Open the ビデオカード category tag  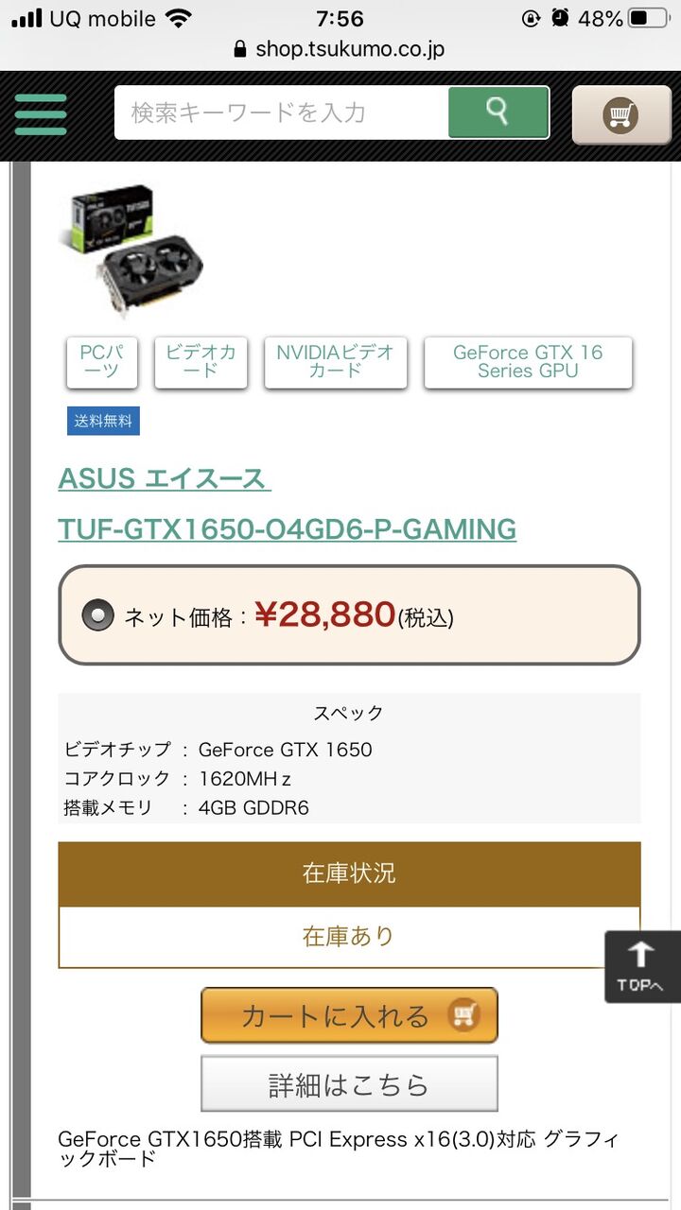201,362
